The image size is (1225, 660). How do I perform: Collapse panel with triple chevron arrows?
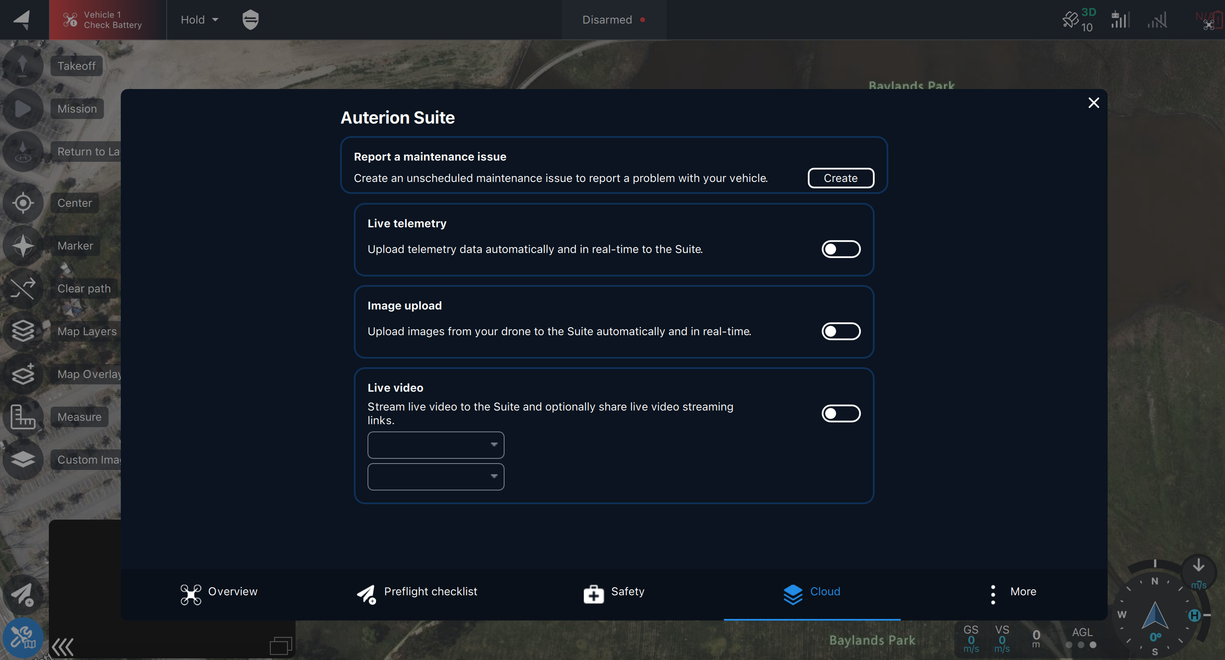(x=63, y=647)
